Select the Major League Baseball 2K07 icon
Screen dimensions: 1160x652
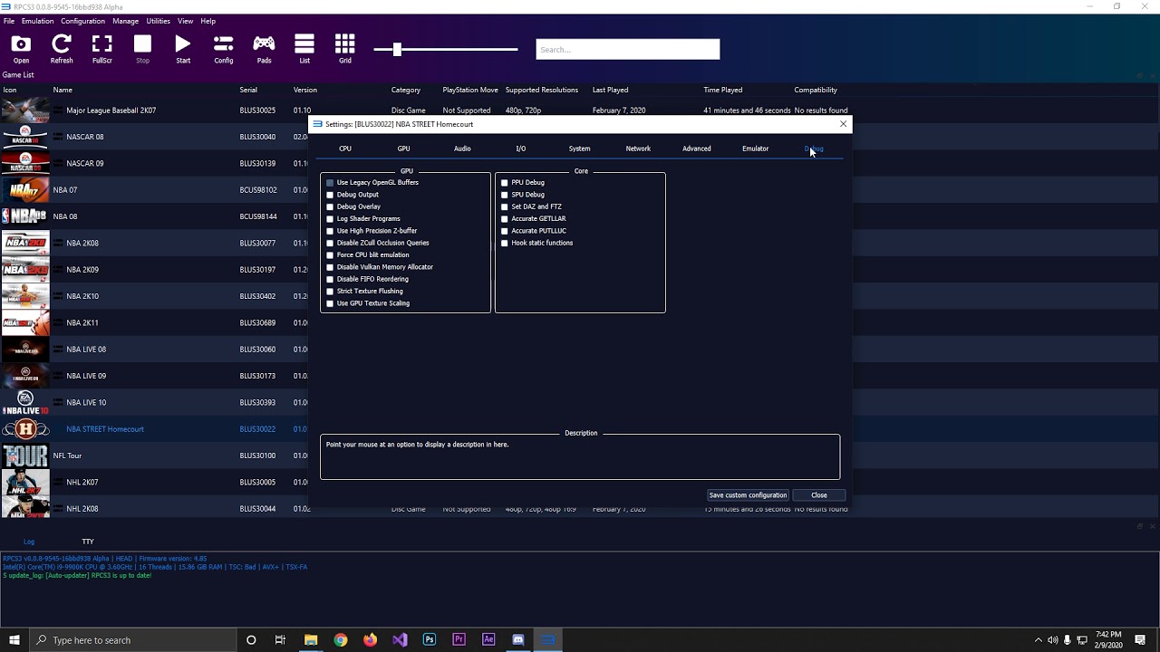pos(25,110)
